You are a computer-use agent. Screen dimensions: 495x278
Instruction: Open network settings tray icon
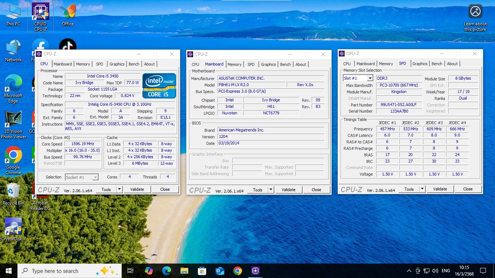427,271
